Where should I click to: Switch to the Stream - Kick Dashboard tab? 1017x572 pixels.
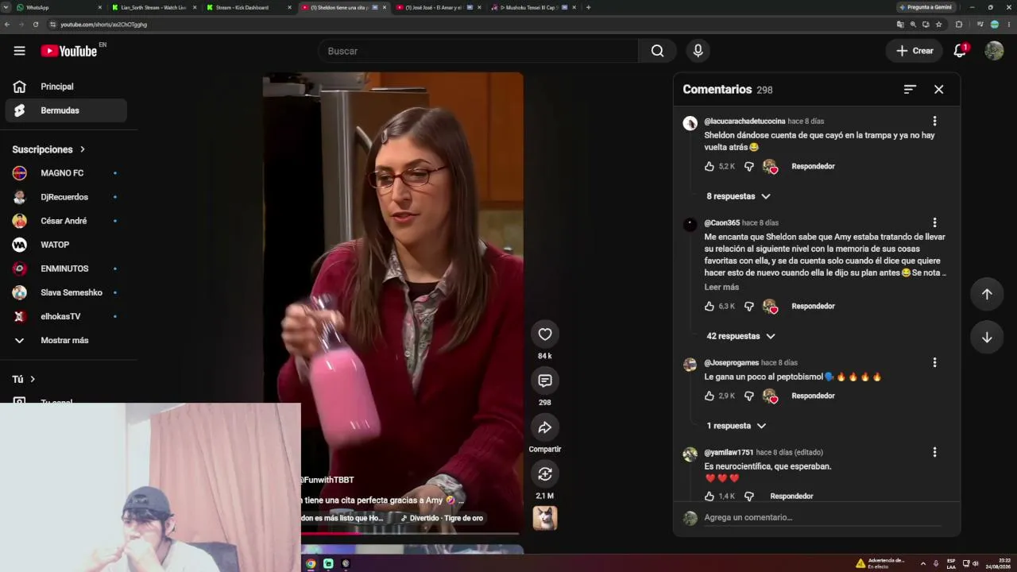(x=248, y=7)
